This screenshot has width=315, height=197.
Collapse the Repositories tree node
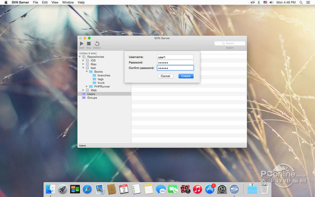click(80, 57)
